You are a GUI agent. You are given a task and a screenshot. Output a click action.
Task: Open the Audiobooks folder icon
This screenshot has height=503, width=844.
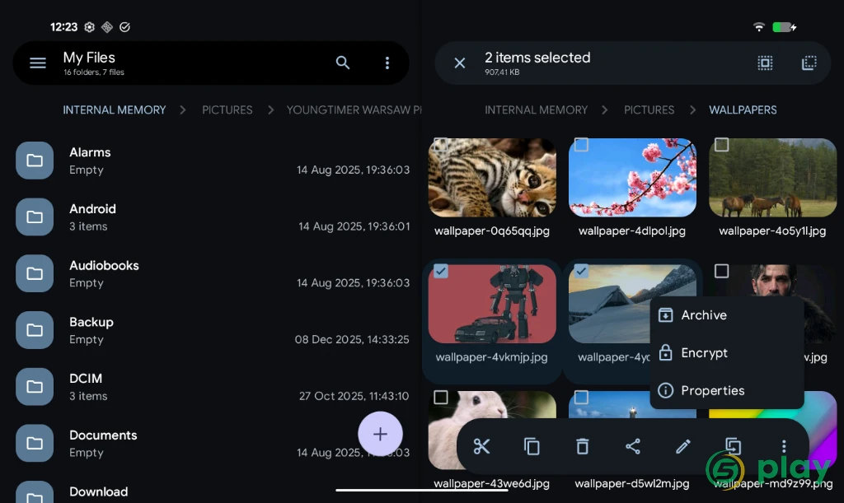(x=35, y=273)
